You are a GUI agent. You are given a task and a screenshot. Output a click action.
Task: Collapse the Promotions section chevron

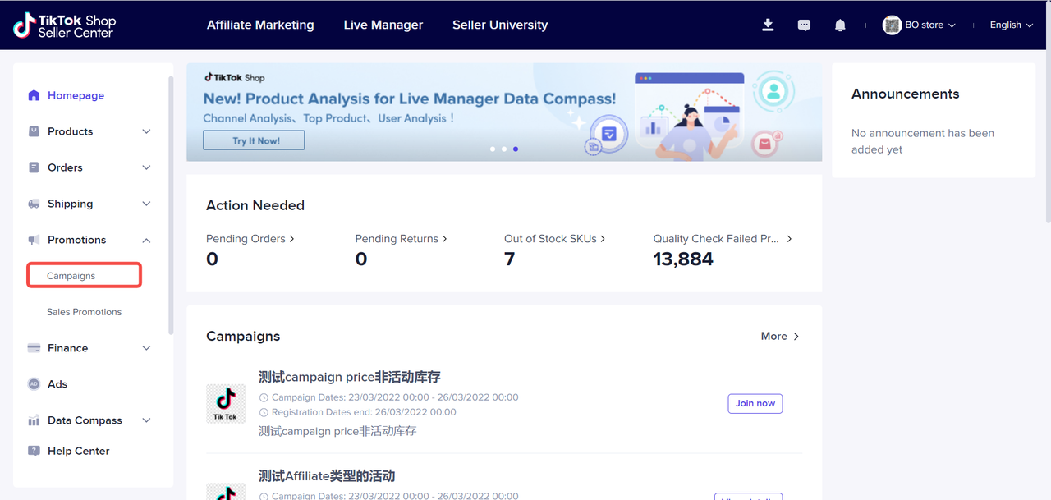pos(146,240)
